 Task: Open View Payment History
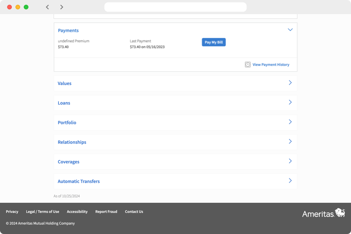point(271,64)
